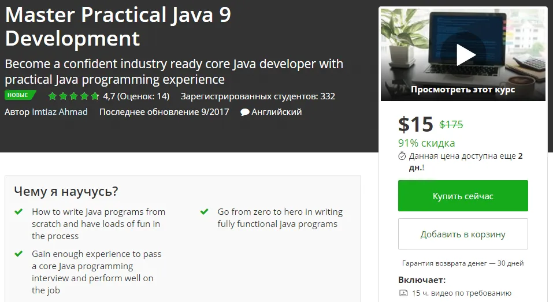Open author Imtiaz Ahmad's profile link
Viewport: 553px width, 302px height.
[x=60, y=112]
